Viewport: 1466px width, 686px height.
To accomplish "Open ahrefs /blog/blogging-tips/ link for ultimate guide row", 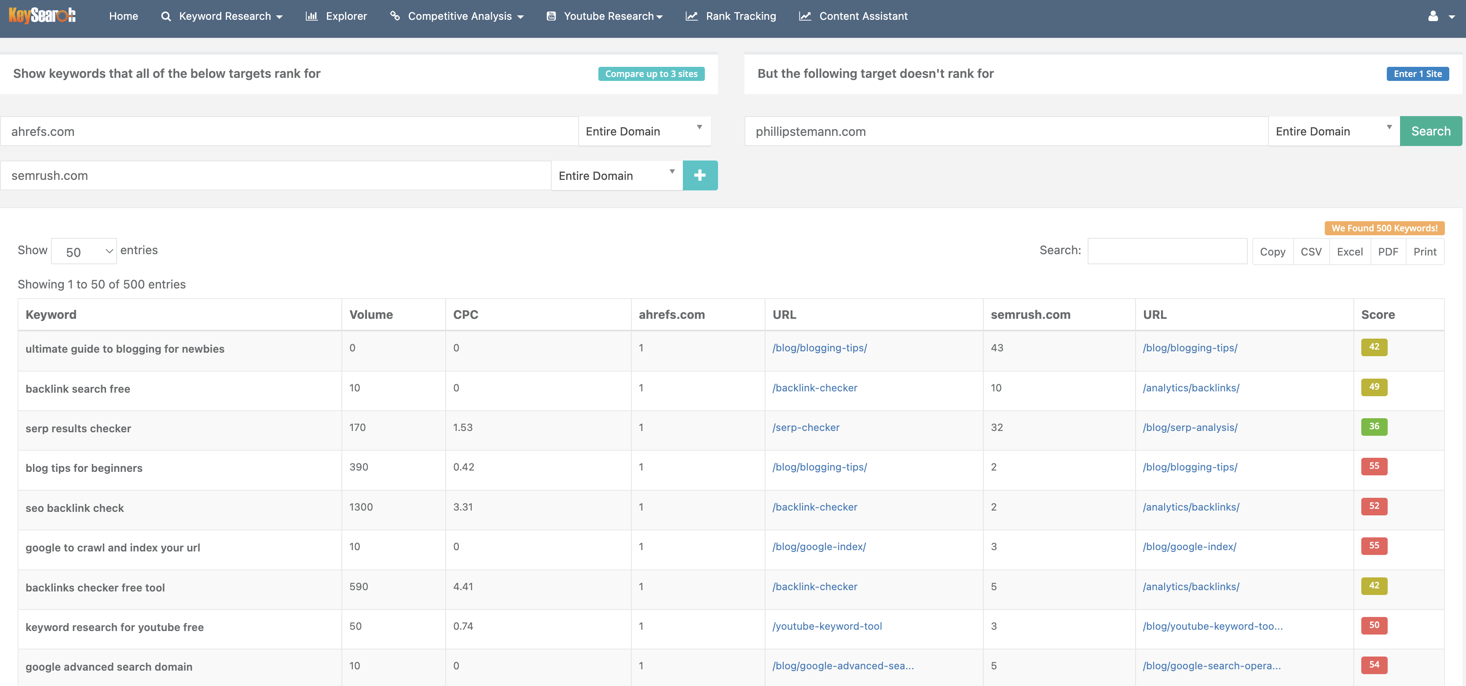I will [x=820, y=347].
